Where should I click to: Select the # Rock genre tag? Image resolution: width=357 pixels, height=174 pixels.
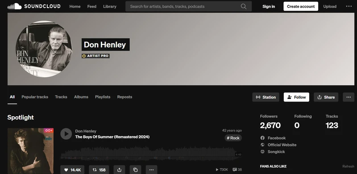pos(233,138)
